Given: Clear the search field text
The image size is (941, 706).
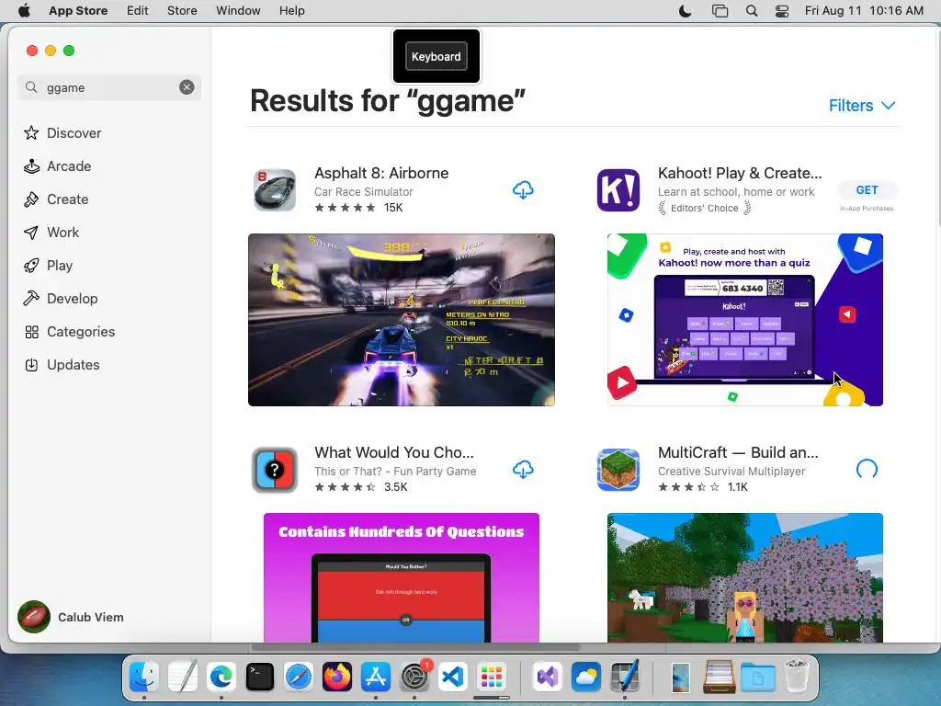Looking at the screenshot, I should (x=187, y=87).
